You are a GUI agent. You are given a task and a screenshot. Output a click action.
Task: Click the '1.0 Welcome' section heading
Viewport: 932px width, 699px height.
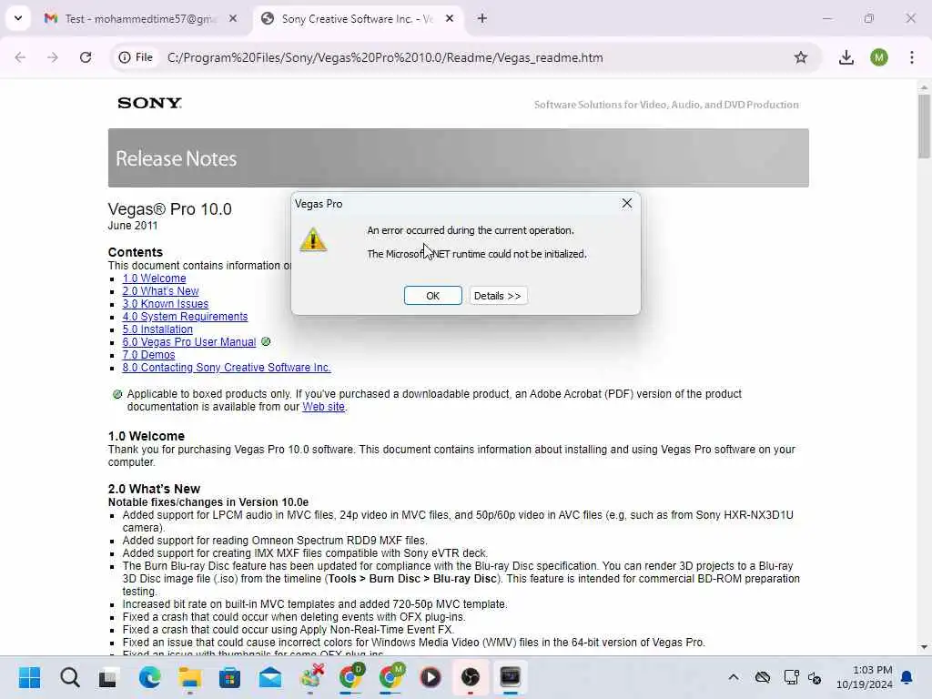[147, 436]
